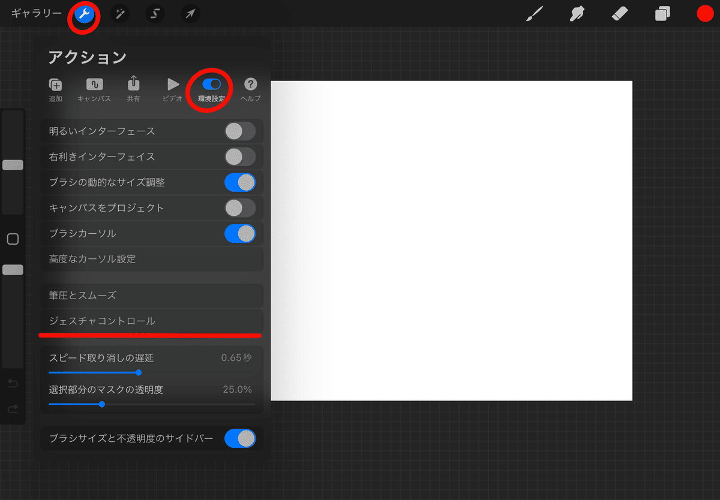Open the Adjustments magic wand menu
This screenshot has width=720, height=500.
pyautogui.click(x=120, y=14)
